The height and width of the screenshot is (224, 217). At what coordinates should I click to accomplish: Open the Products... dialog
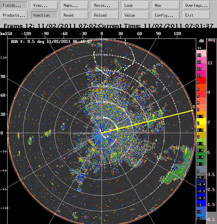click(x=14, y=15)
